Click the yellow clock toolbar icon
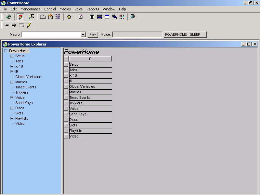The width and height of the screenshot is (260, 195). click(69, 17)
